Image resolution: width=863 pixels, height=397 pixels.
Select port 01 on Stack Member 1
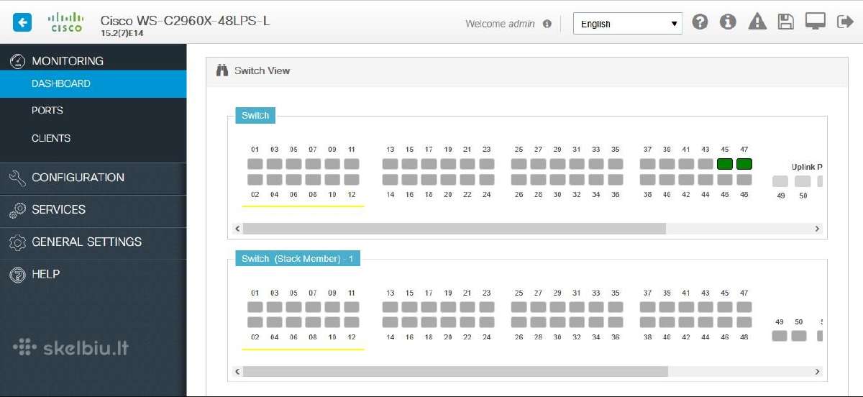[x=255, y=307]
